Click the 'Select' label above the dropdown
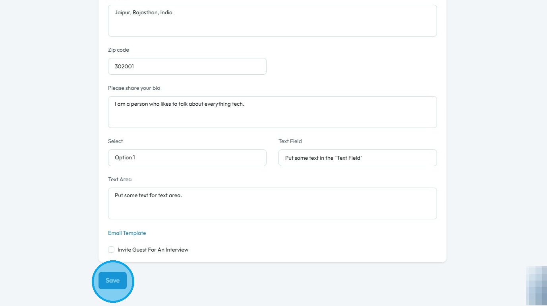 point(115,141)
